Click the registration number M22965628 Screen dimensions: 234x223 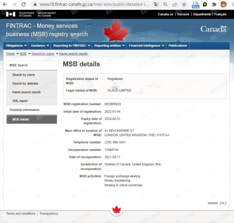pos(113,104)
